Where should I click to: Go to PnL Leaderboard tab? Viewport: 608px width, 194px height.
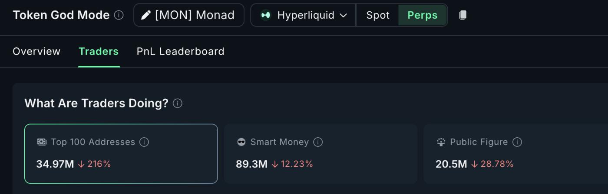coord(180,52)
